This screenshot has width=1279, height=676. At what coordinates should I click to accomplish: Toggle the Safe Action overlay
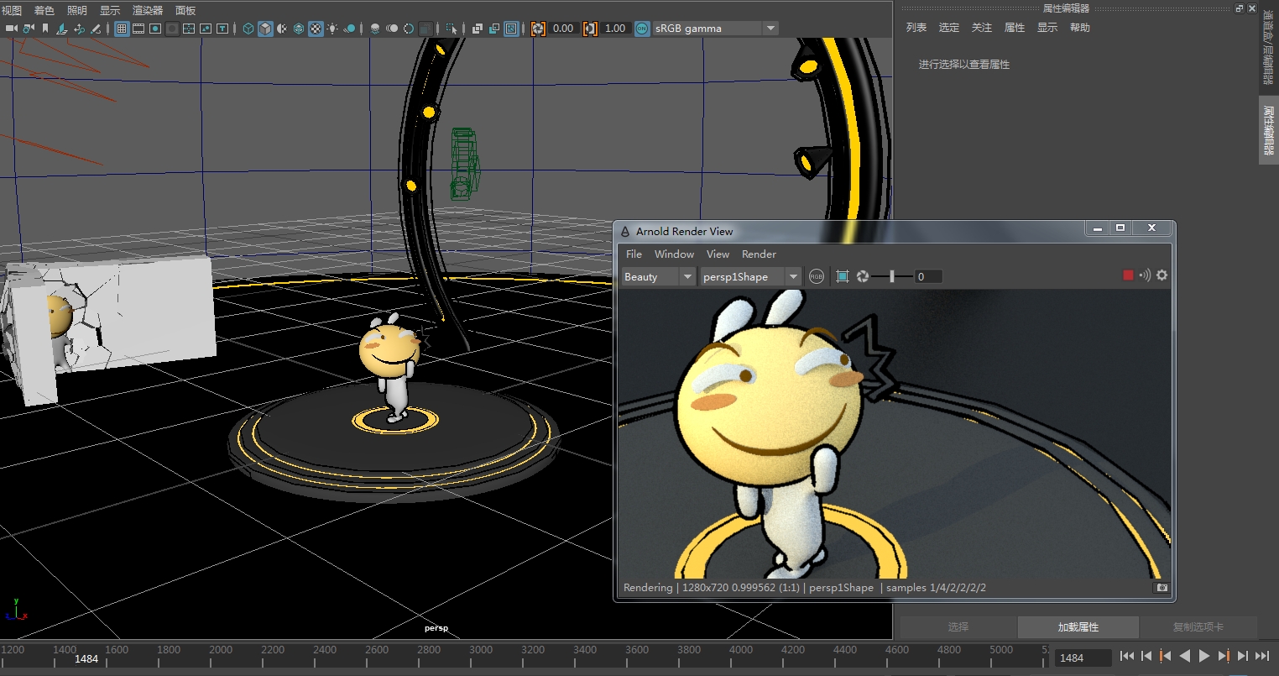point(206,29)
